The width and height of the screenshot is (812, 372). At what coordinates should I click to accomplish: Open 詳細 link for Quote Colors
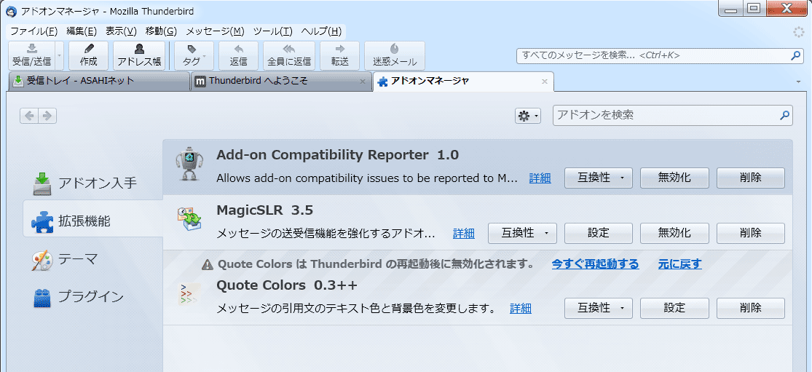pos(521,309)
